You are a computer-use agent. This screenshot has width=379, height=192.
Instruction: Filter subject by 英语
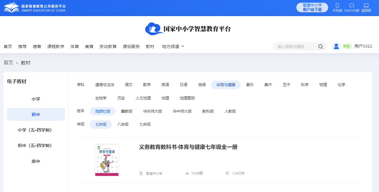(165, 85)
